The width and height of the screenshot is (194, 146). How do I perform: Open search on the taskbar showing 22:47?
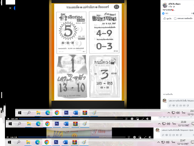click(19, 142)
